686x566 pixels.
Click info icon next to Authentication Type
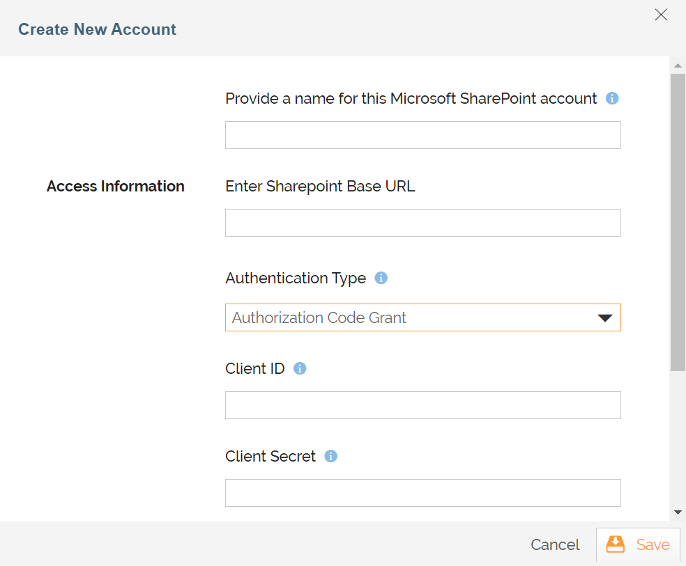pos(381,278)
